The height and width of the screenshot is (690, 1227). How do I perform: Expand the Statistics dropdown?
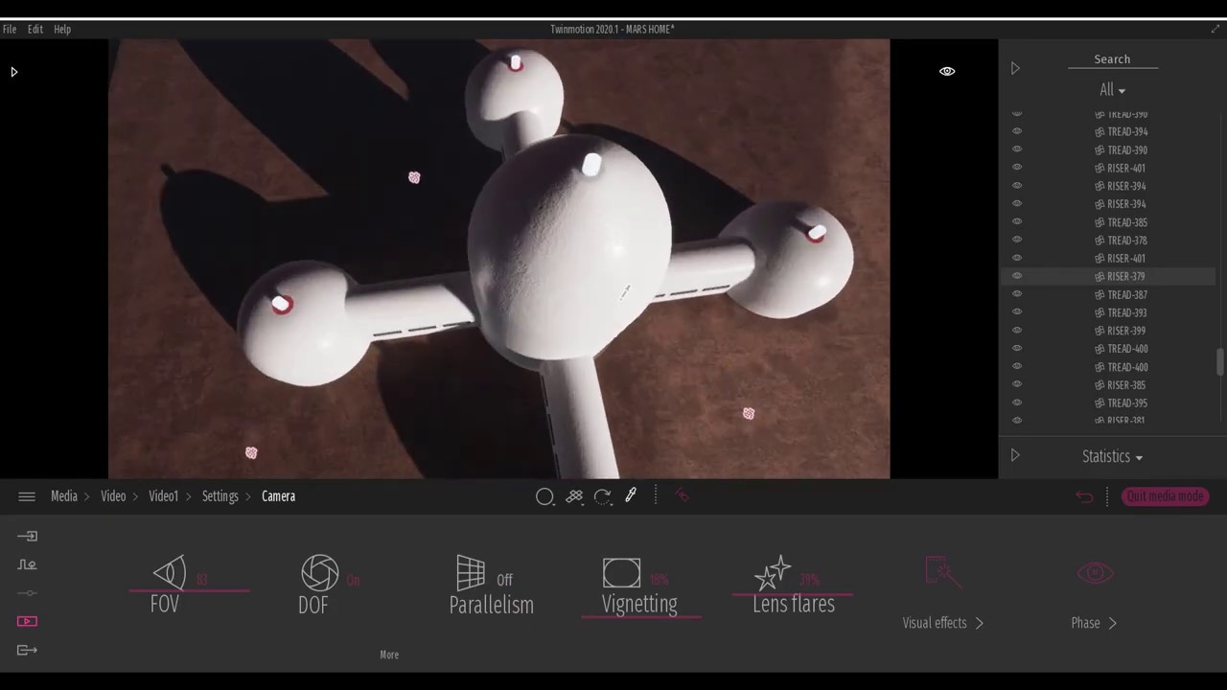pos(1112,457)
